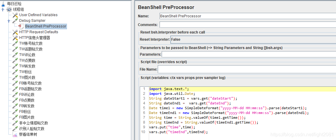Click the 察看结果树 listener icon
Screen dimensions: 336x140
15,134
